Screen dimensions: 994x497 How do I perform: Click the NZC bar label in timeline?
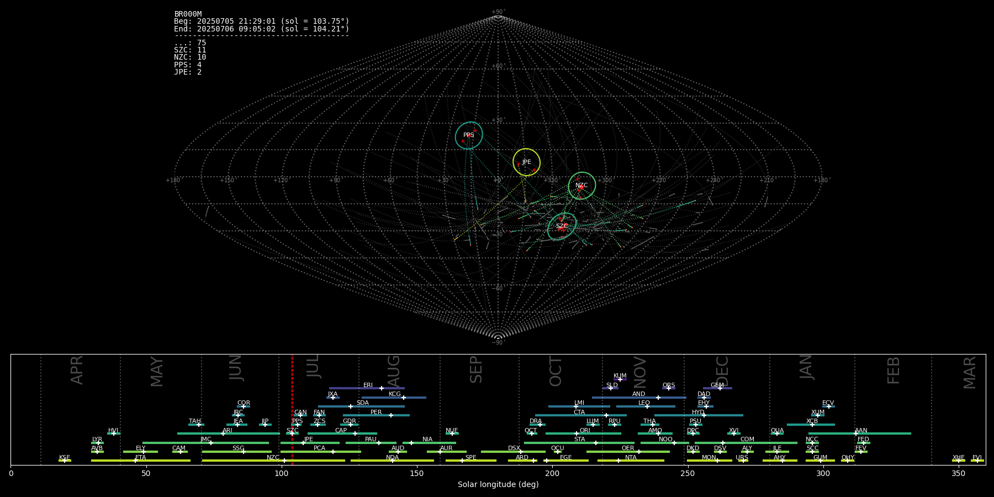pos(273,458)
